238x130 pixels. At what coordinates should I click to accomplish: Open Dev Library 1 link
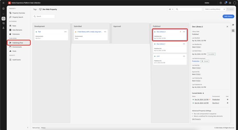[x=161, y=44]
